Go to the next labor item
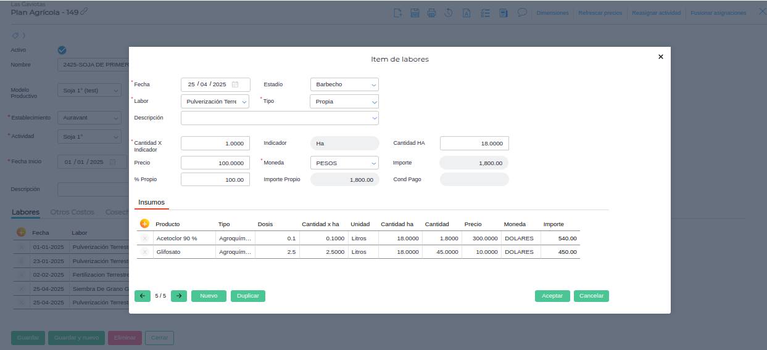Viewport: 767px width, 350px height. click(x=179, y=296)
